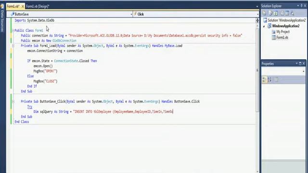
Task: Close the Form1.vb code tab
Action: [23, 6]
